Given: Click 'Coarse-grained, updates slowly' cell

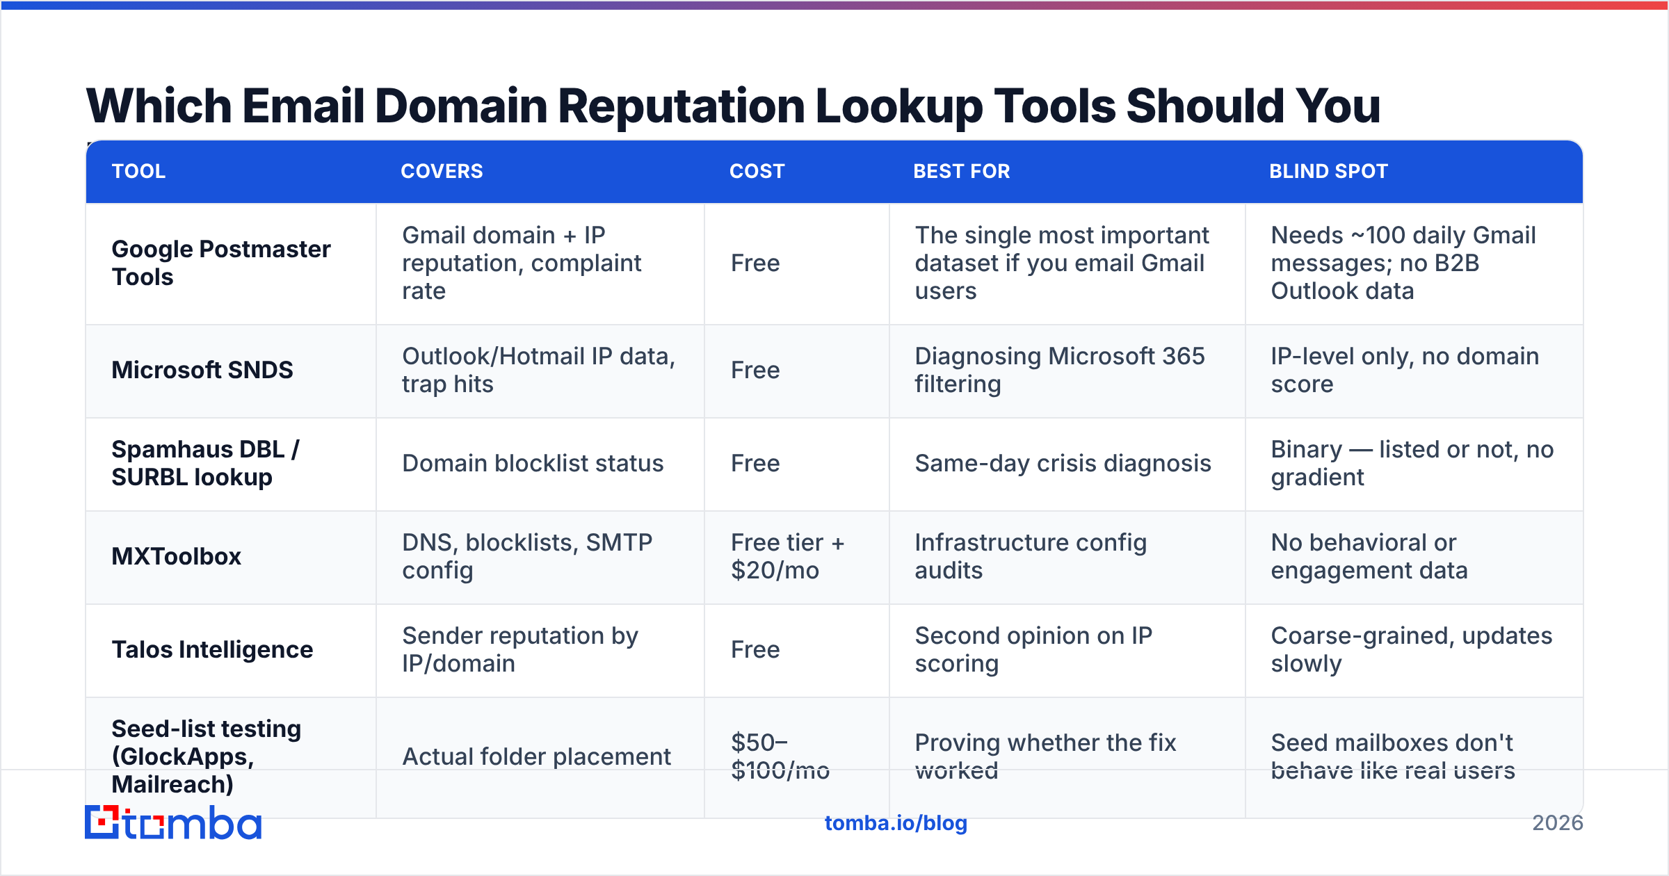Looking at the screenshot, I should (1414, 651).
